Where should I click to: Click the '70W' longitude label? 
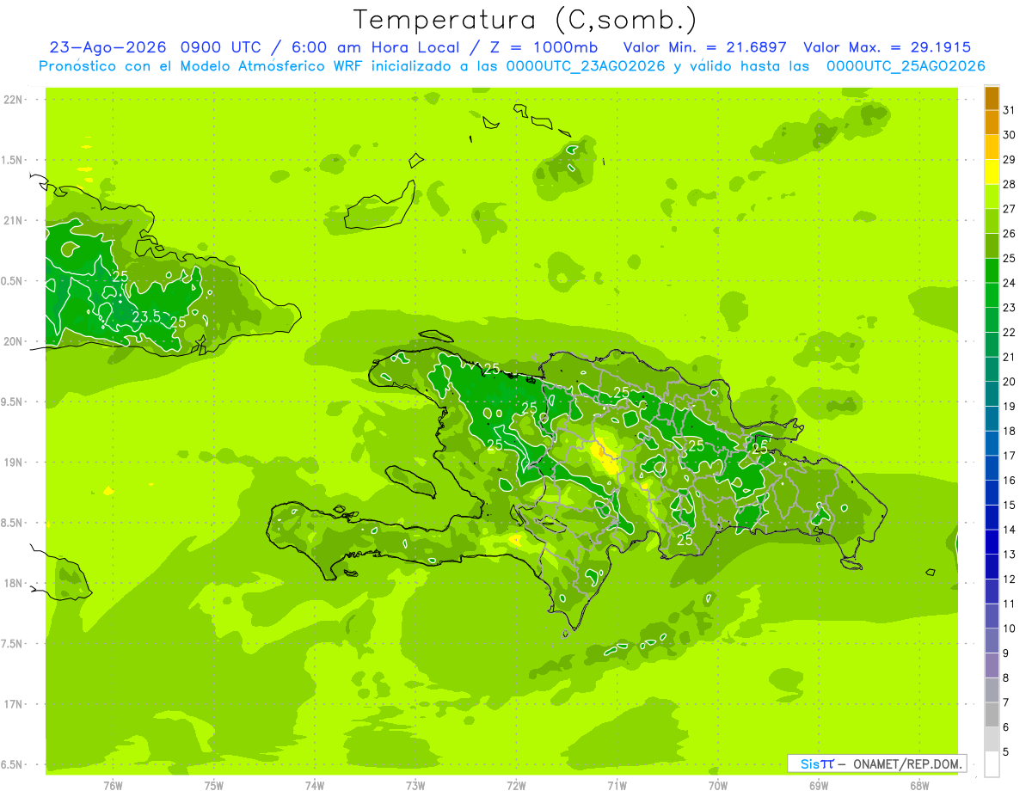[718, 786]
